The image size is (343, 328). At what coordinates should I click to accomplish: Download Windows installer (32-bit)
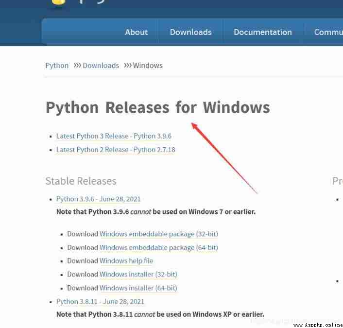(x=138, y=275)
